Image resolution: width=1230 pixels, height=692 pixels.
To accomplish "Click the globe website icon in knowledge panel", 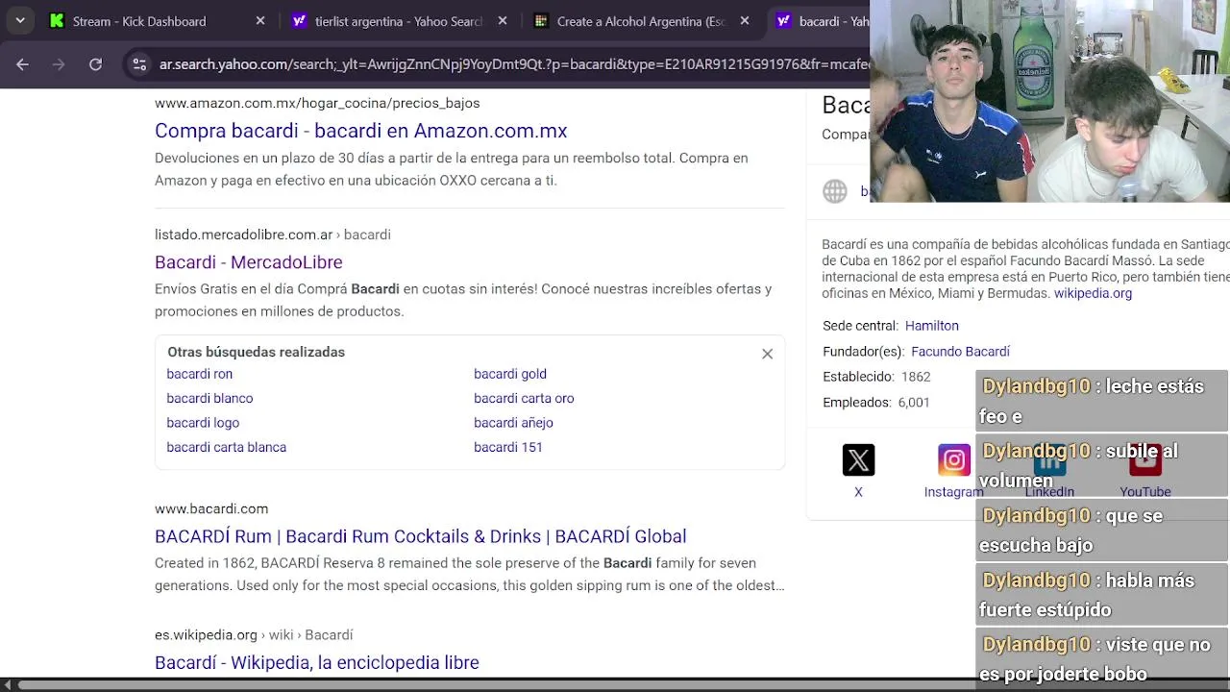I will click(835, 191).
